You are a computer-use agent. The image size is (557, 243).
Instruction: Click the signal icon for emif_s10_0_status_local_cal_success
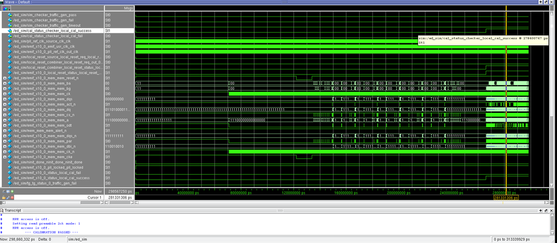(10, 178)
